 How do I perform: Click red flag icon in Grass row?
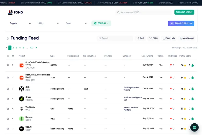[x=171, y=99]
